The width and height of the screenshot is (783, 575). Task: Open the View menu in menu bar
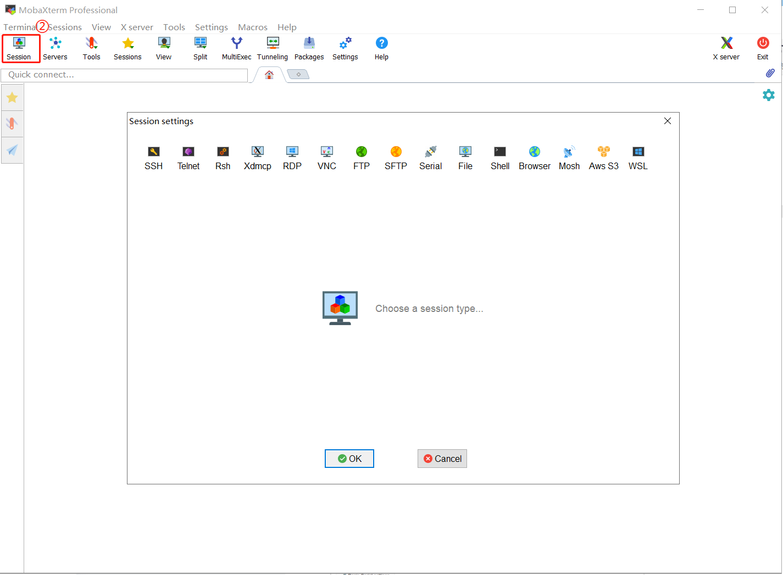coord(101,27)
